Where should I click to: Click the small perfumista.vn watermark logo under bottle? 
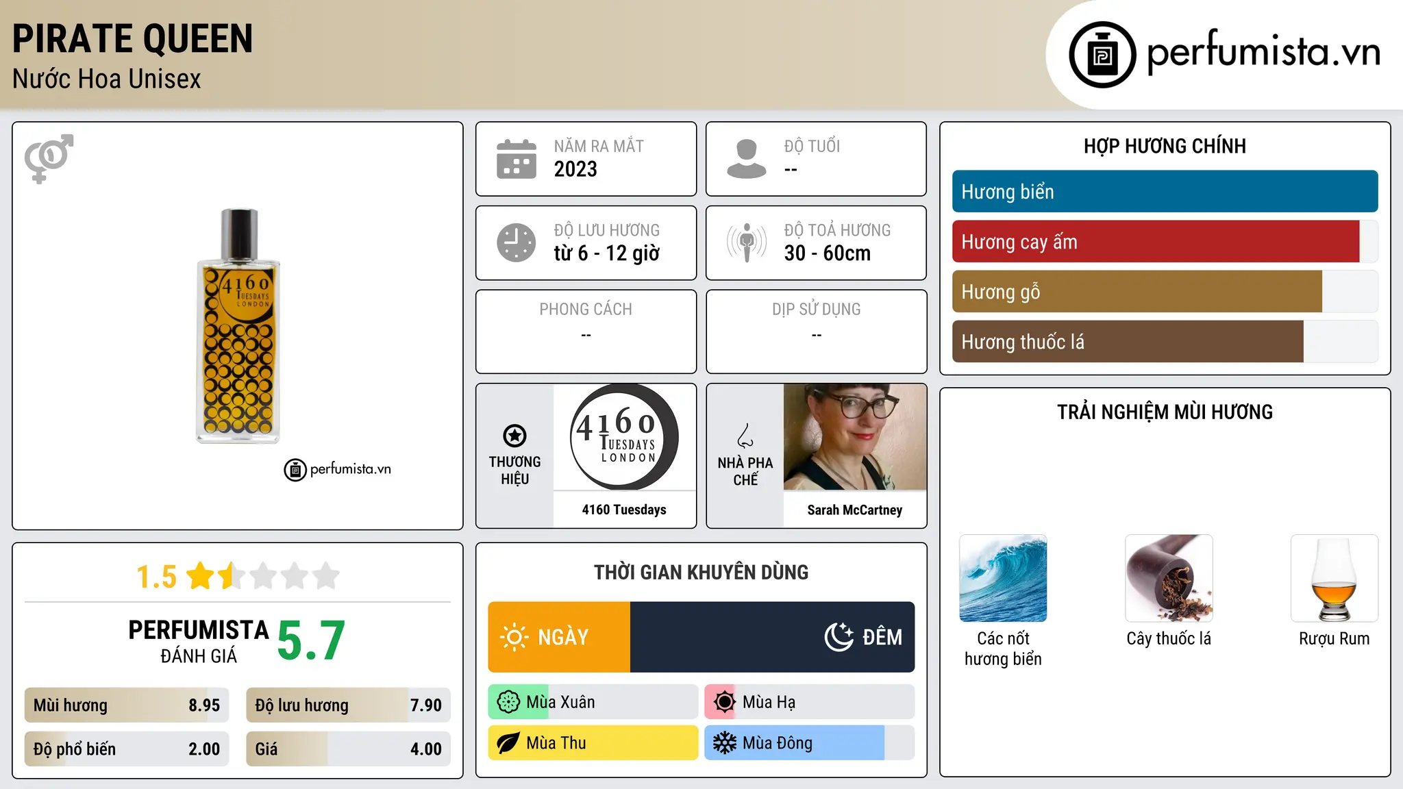pos(338,470)
